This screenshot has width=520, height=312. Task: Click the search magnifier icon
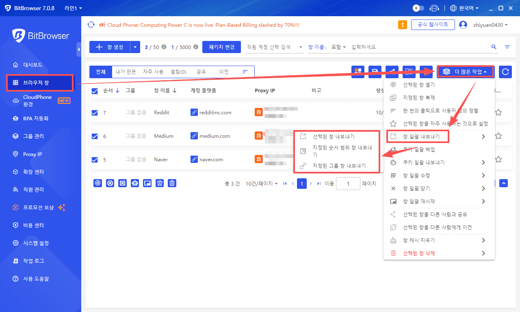(494, 47)
